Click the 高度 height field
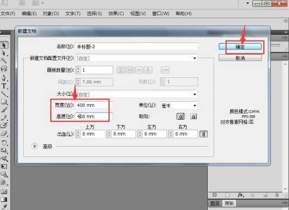This screenshot has width=289, height=210. click(x=94, y=116)
